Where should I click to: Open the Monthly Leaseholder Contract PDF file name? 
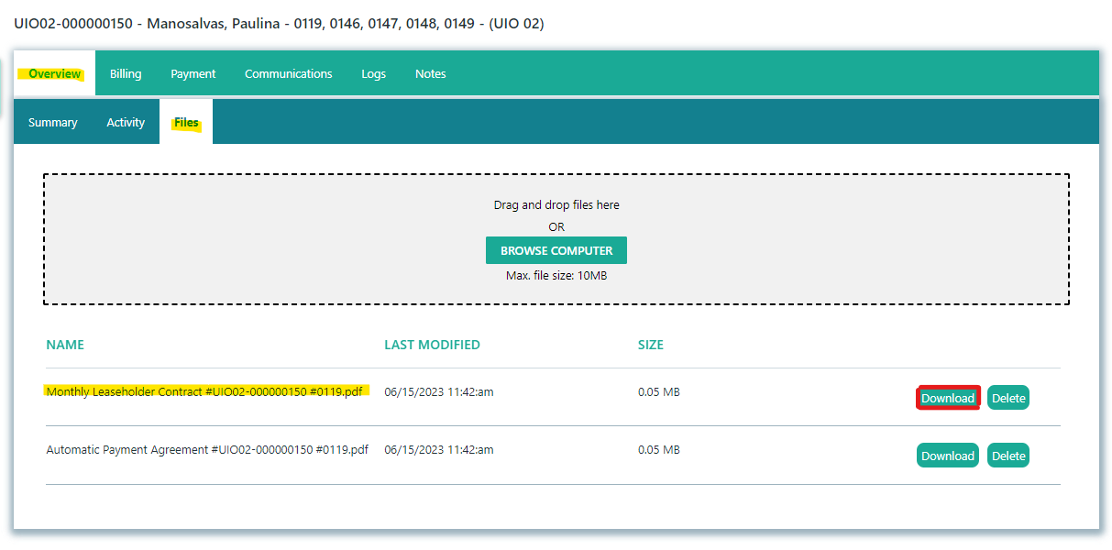point(207,392)
